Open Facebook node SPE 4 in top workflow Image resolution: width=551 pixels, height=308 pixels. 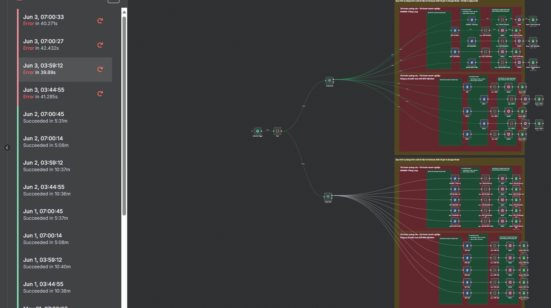(x=484, y=123)
